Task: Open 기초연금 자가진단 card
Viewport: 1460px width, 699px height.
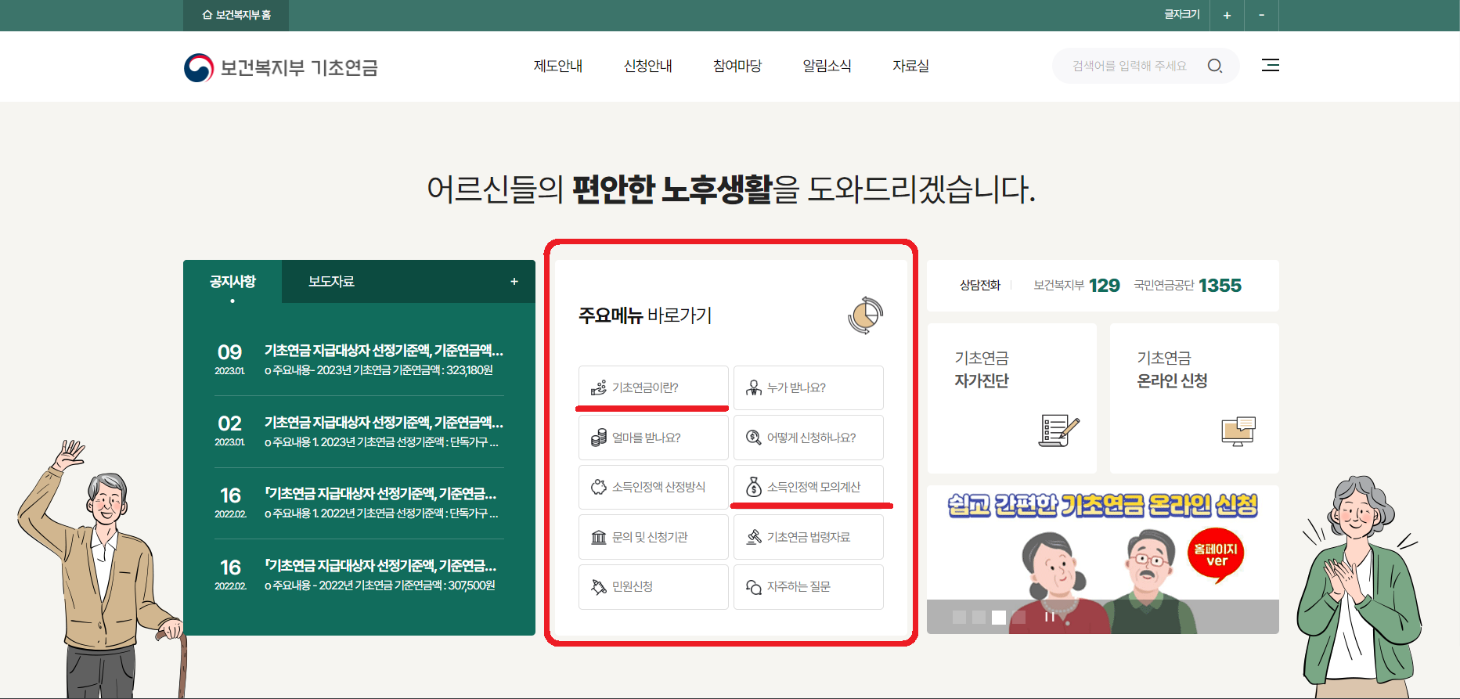Action: coord(1011,398)
